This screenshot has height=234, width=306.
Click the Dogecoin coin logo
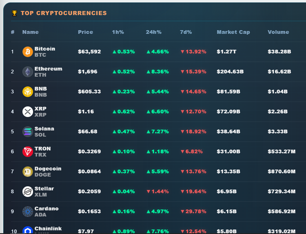[x=28, y=172]
